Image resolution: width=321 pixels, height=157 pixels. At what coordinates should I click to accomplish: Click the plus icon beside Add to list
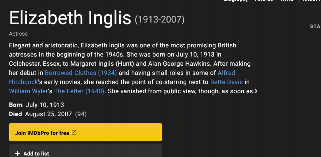click(x=17, y=154)
